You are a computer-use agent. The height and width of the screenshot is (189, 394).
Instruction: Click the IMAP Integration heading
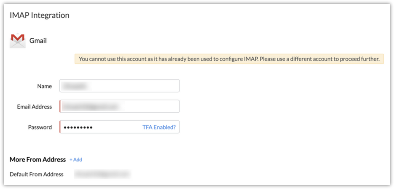[40, 15]
